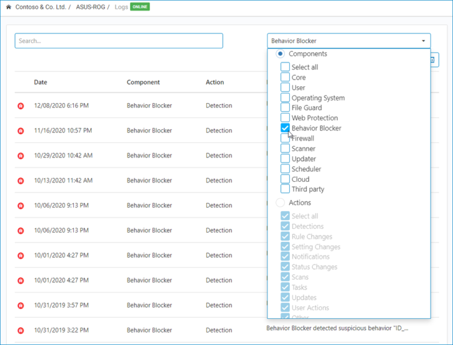Click the Logs breadcrumb item
Image resolution: width=453 pixels, height=345 pixels.
tap(122, 7)
